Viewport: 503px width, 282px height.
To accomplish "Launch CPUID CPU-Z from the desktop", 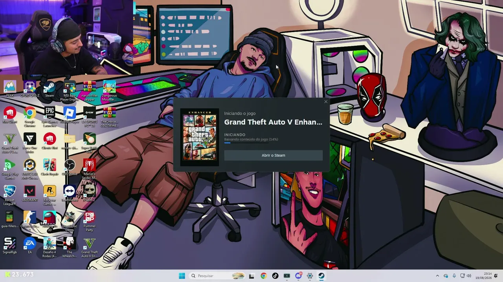I will tap(29, 89).
